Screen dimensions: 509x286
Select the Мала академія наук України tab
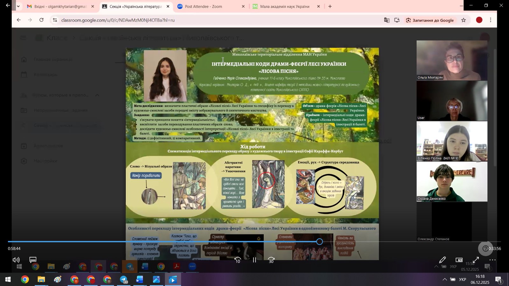284,6
